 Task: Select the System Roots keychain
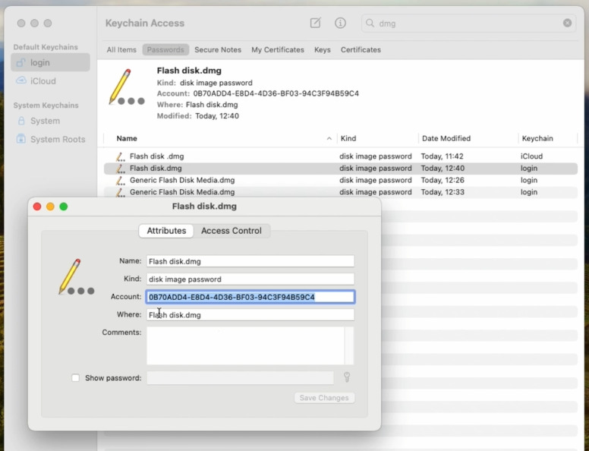click(x=50, y=139)
